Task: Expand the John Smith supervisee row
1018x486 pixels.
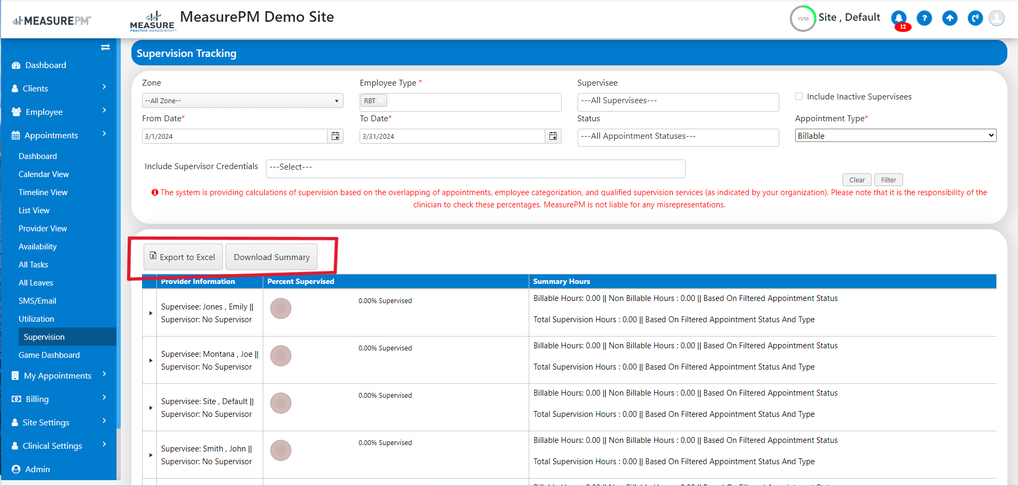Action: [151, 455]
